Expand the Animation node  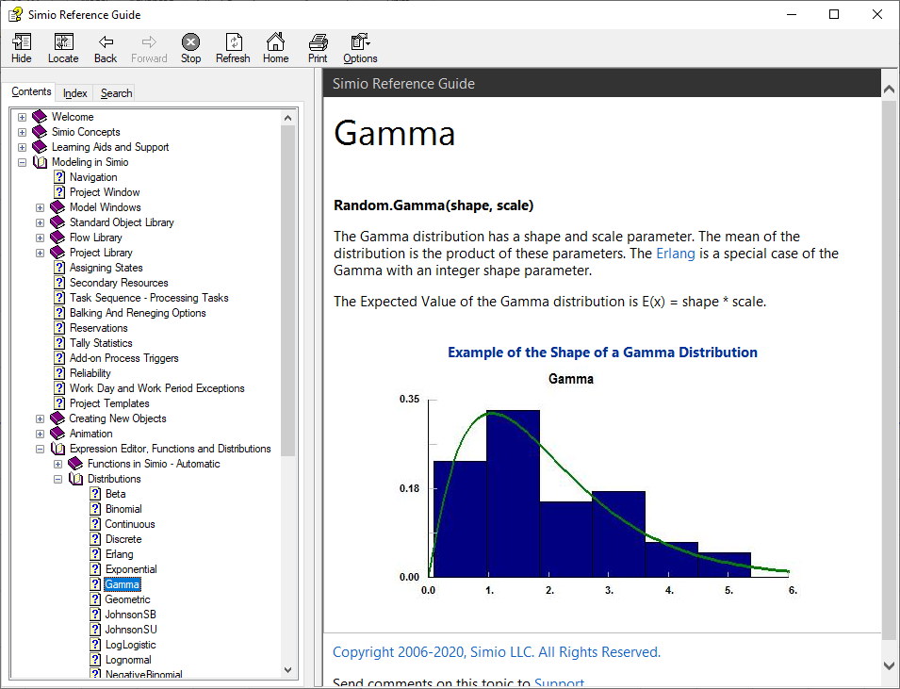coord(40,435)
